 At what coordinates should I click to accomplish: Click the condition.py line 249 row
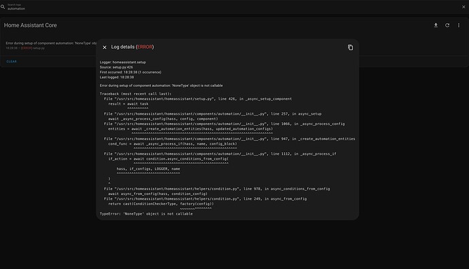pyautogui.click(x=205, y=199)
